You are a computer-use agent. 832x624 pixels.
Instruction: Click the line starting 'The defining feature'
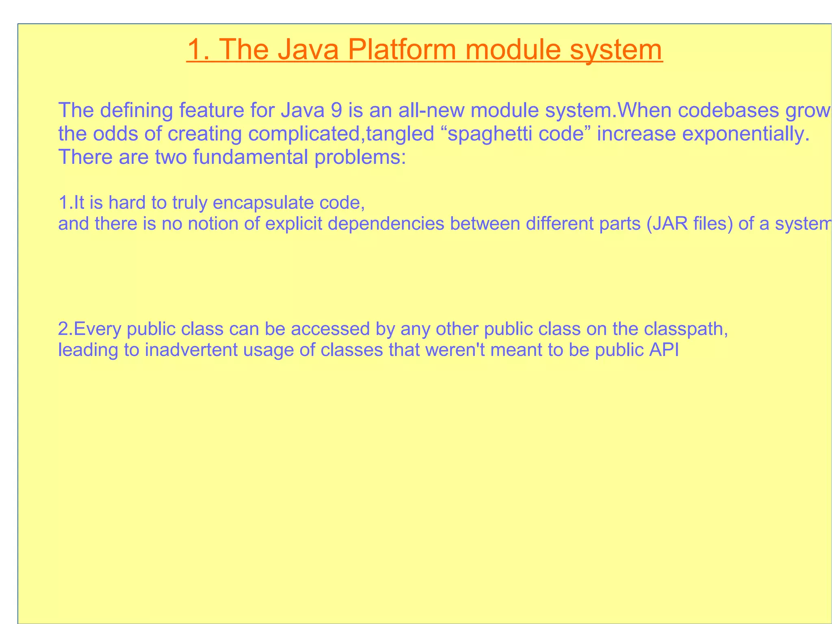coord(443,110)
